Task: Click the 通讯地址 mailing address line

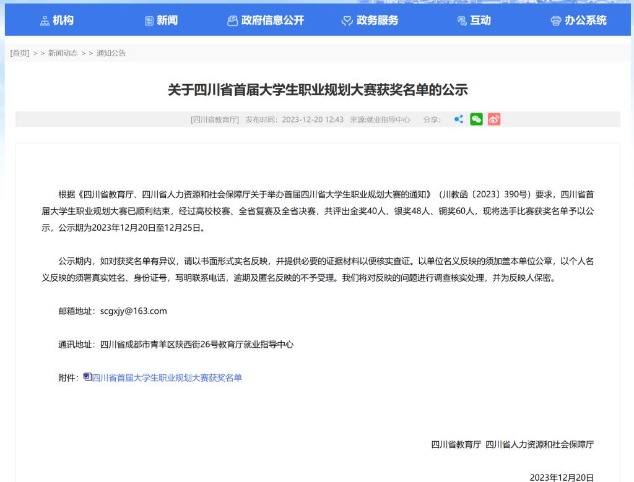Action: coord(176,345)
